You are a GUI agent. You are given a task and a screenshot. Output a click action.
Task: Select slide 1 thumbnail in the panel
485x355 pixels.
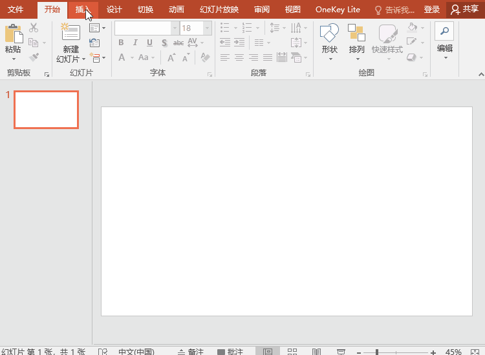[x=46, y=110]
